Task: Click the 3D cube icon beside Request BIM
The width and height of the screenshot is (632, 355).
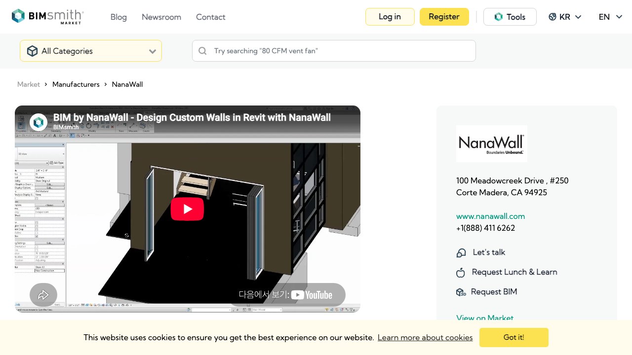Action: pos(461,292)
